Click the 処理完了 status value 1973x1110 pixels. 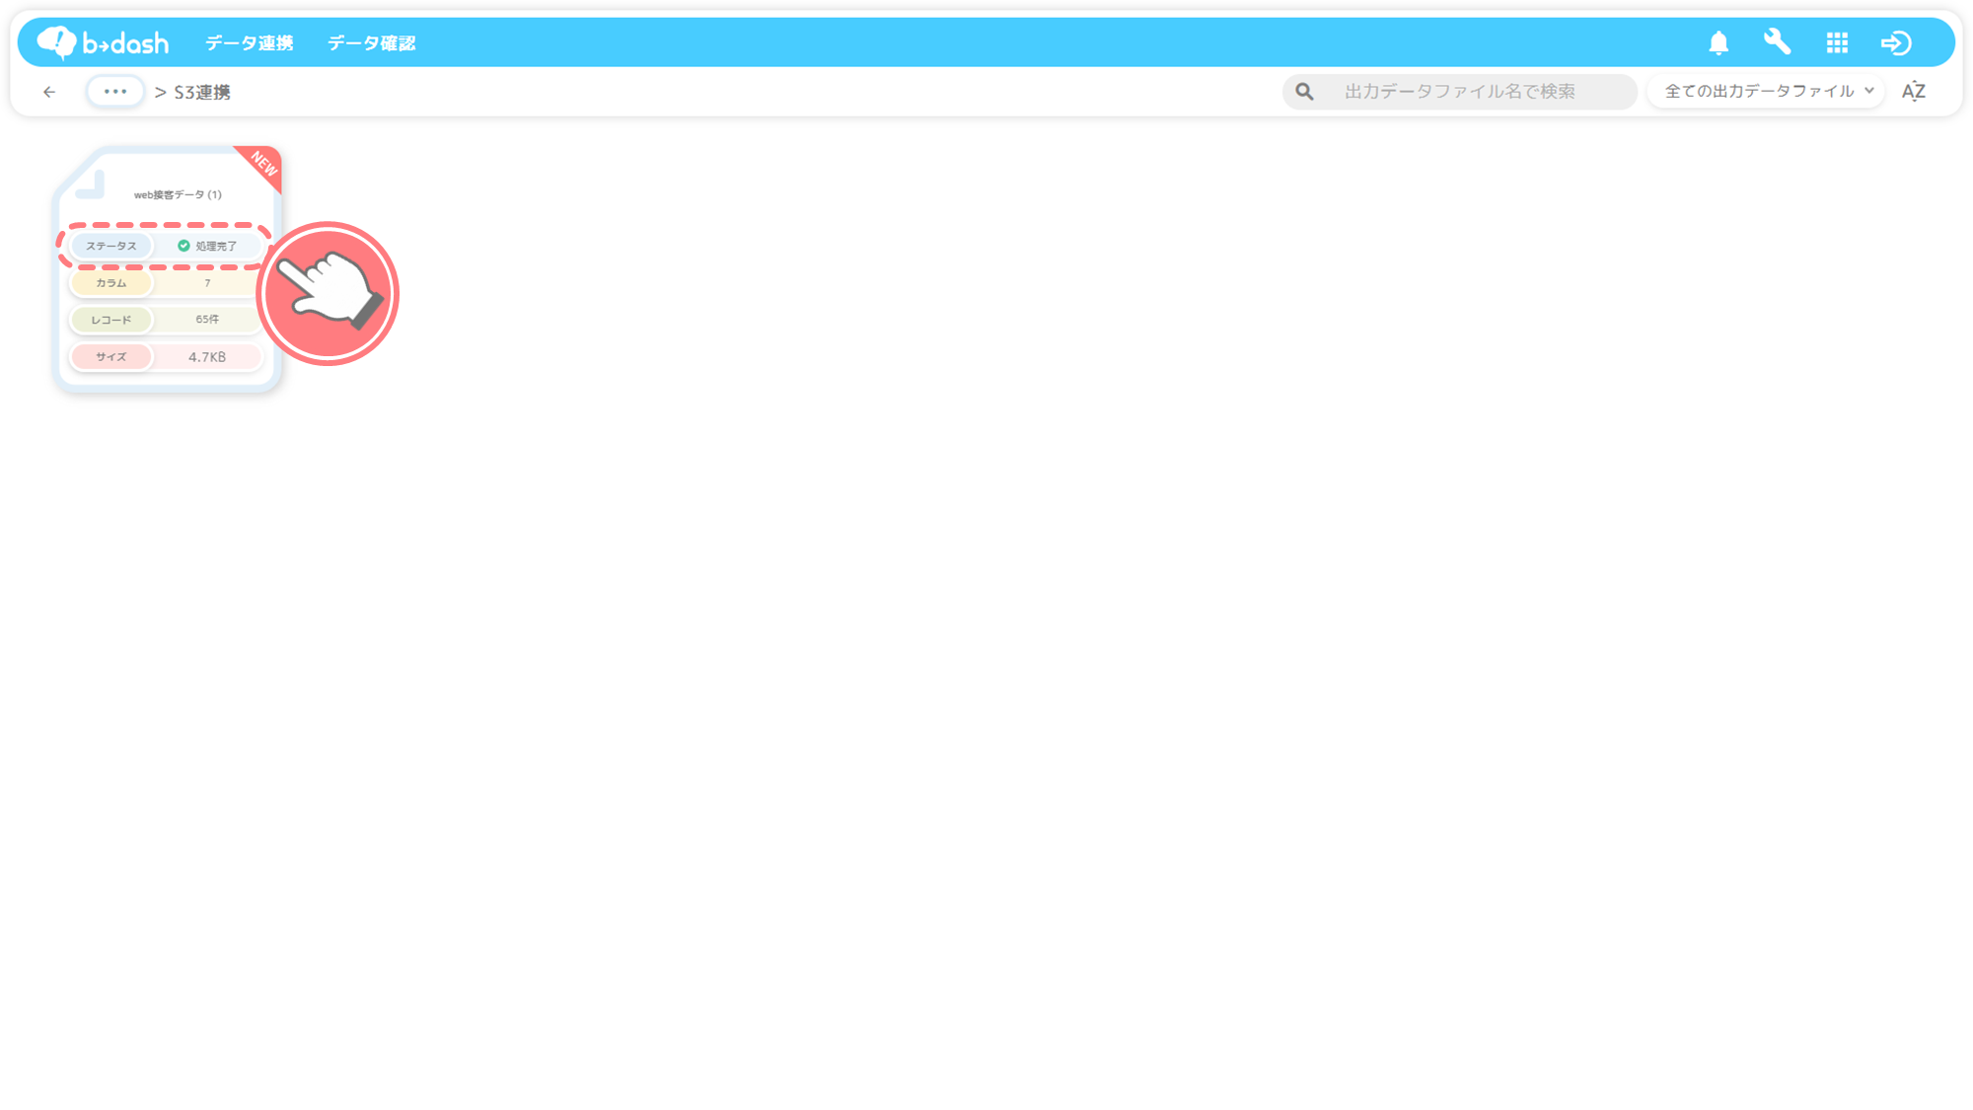click(207, 246)
